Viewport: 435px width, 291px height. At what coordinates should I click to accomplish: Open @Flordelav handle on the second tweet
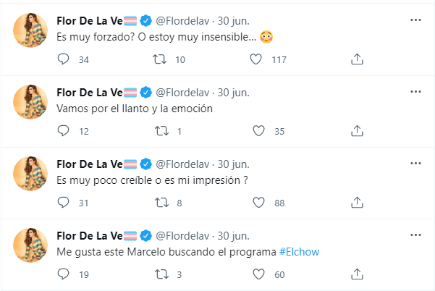pos(183,91)
